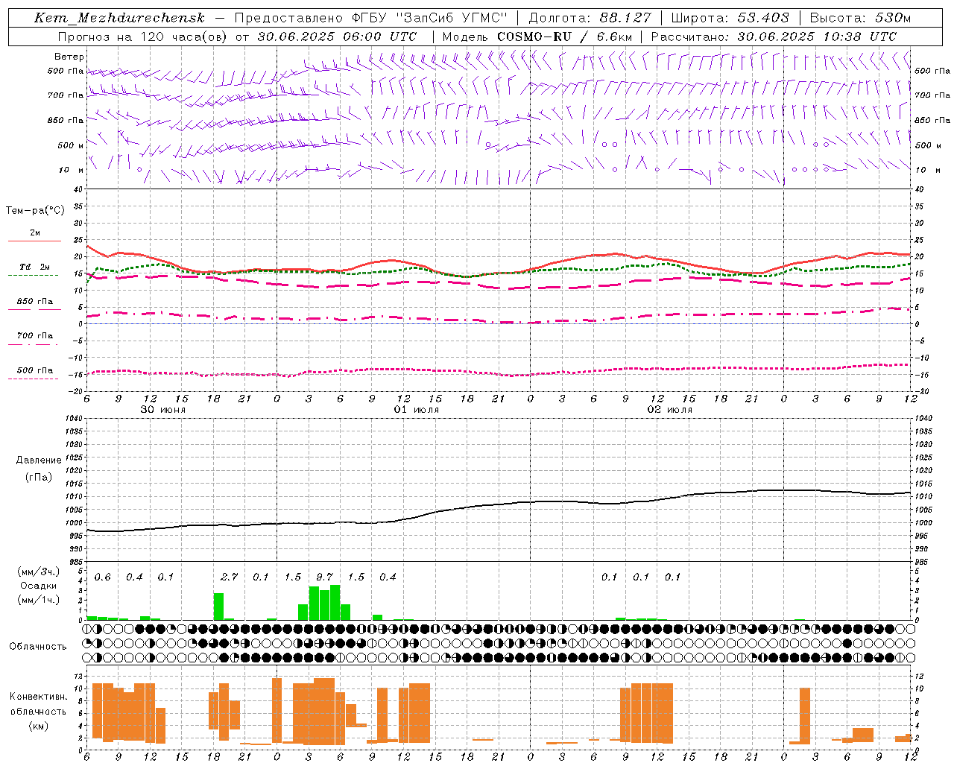
Task: Click the Облачность cloud cover label
Action: tap(38, 647)
